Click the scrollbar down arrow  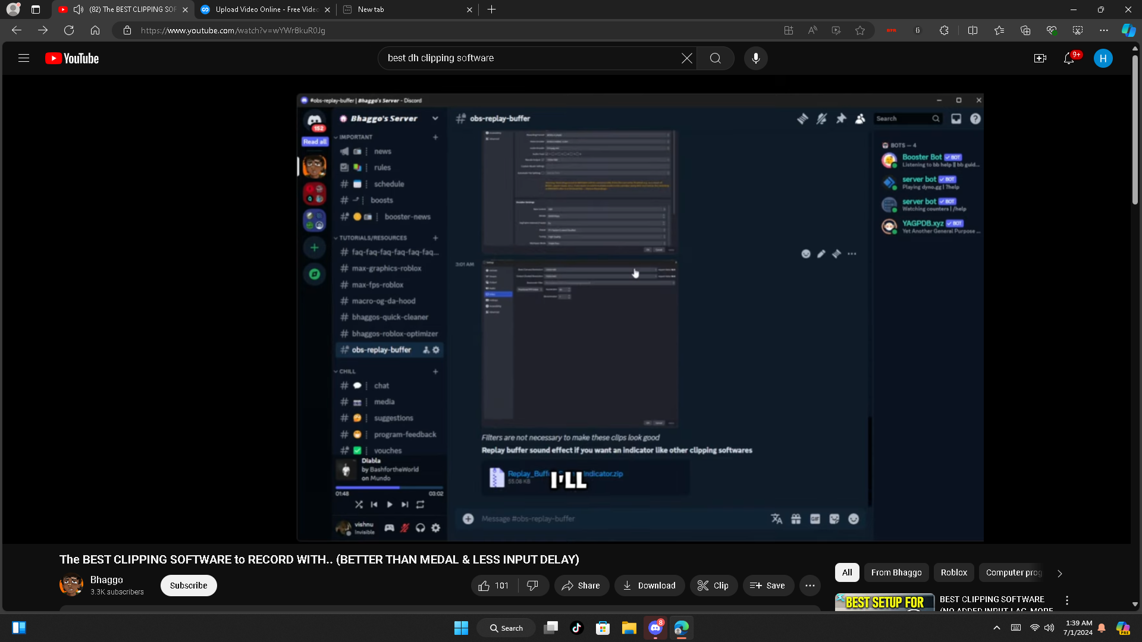click(1135, 604)
